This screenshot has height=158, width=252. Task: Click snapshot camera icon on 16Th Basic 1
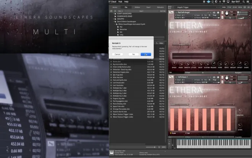tap(214, 77)
